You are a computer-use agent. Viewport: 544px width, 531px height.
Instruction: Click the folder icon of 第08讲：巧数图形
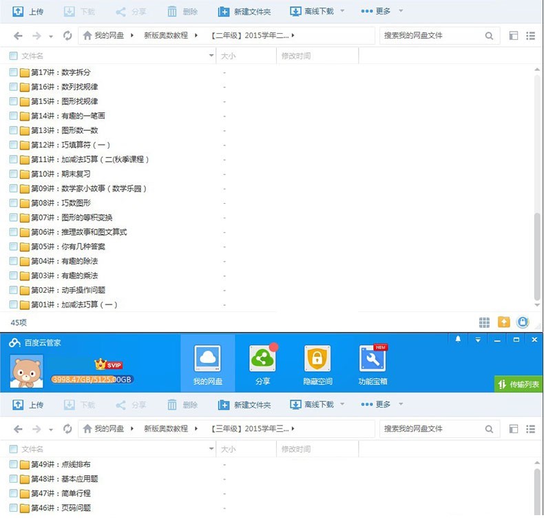point(24,203)
